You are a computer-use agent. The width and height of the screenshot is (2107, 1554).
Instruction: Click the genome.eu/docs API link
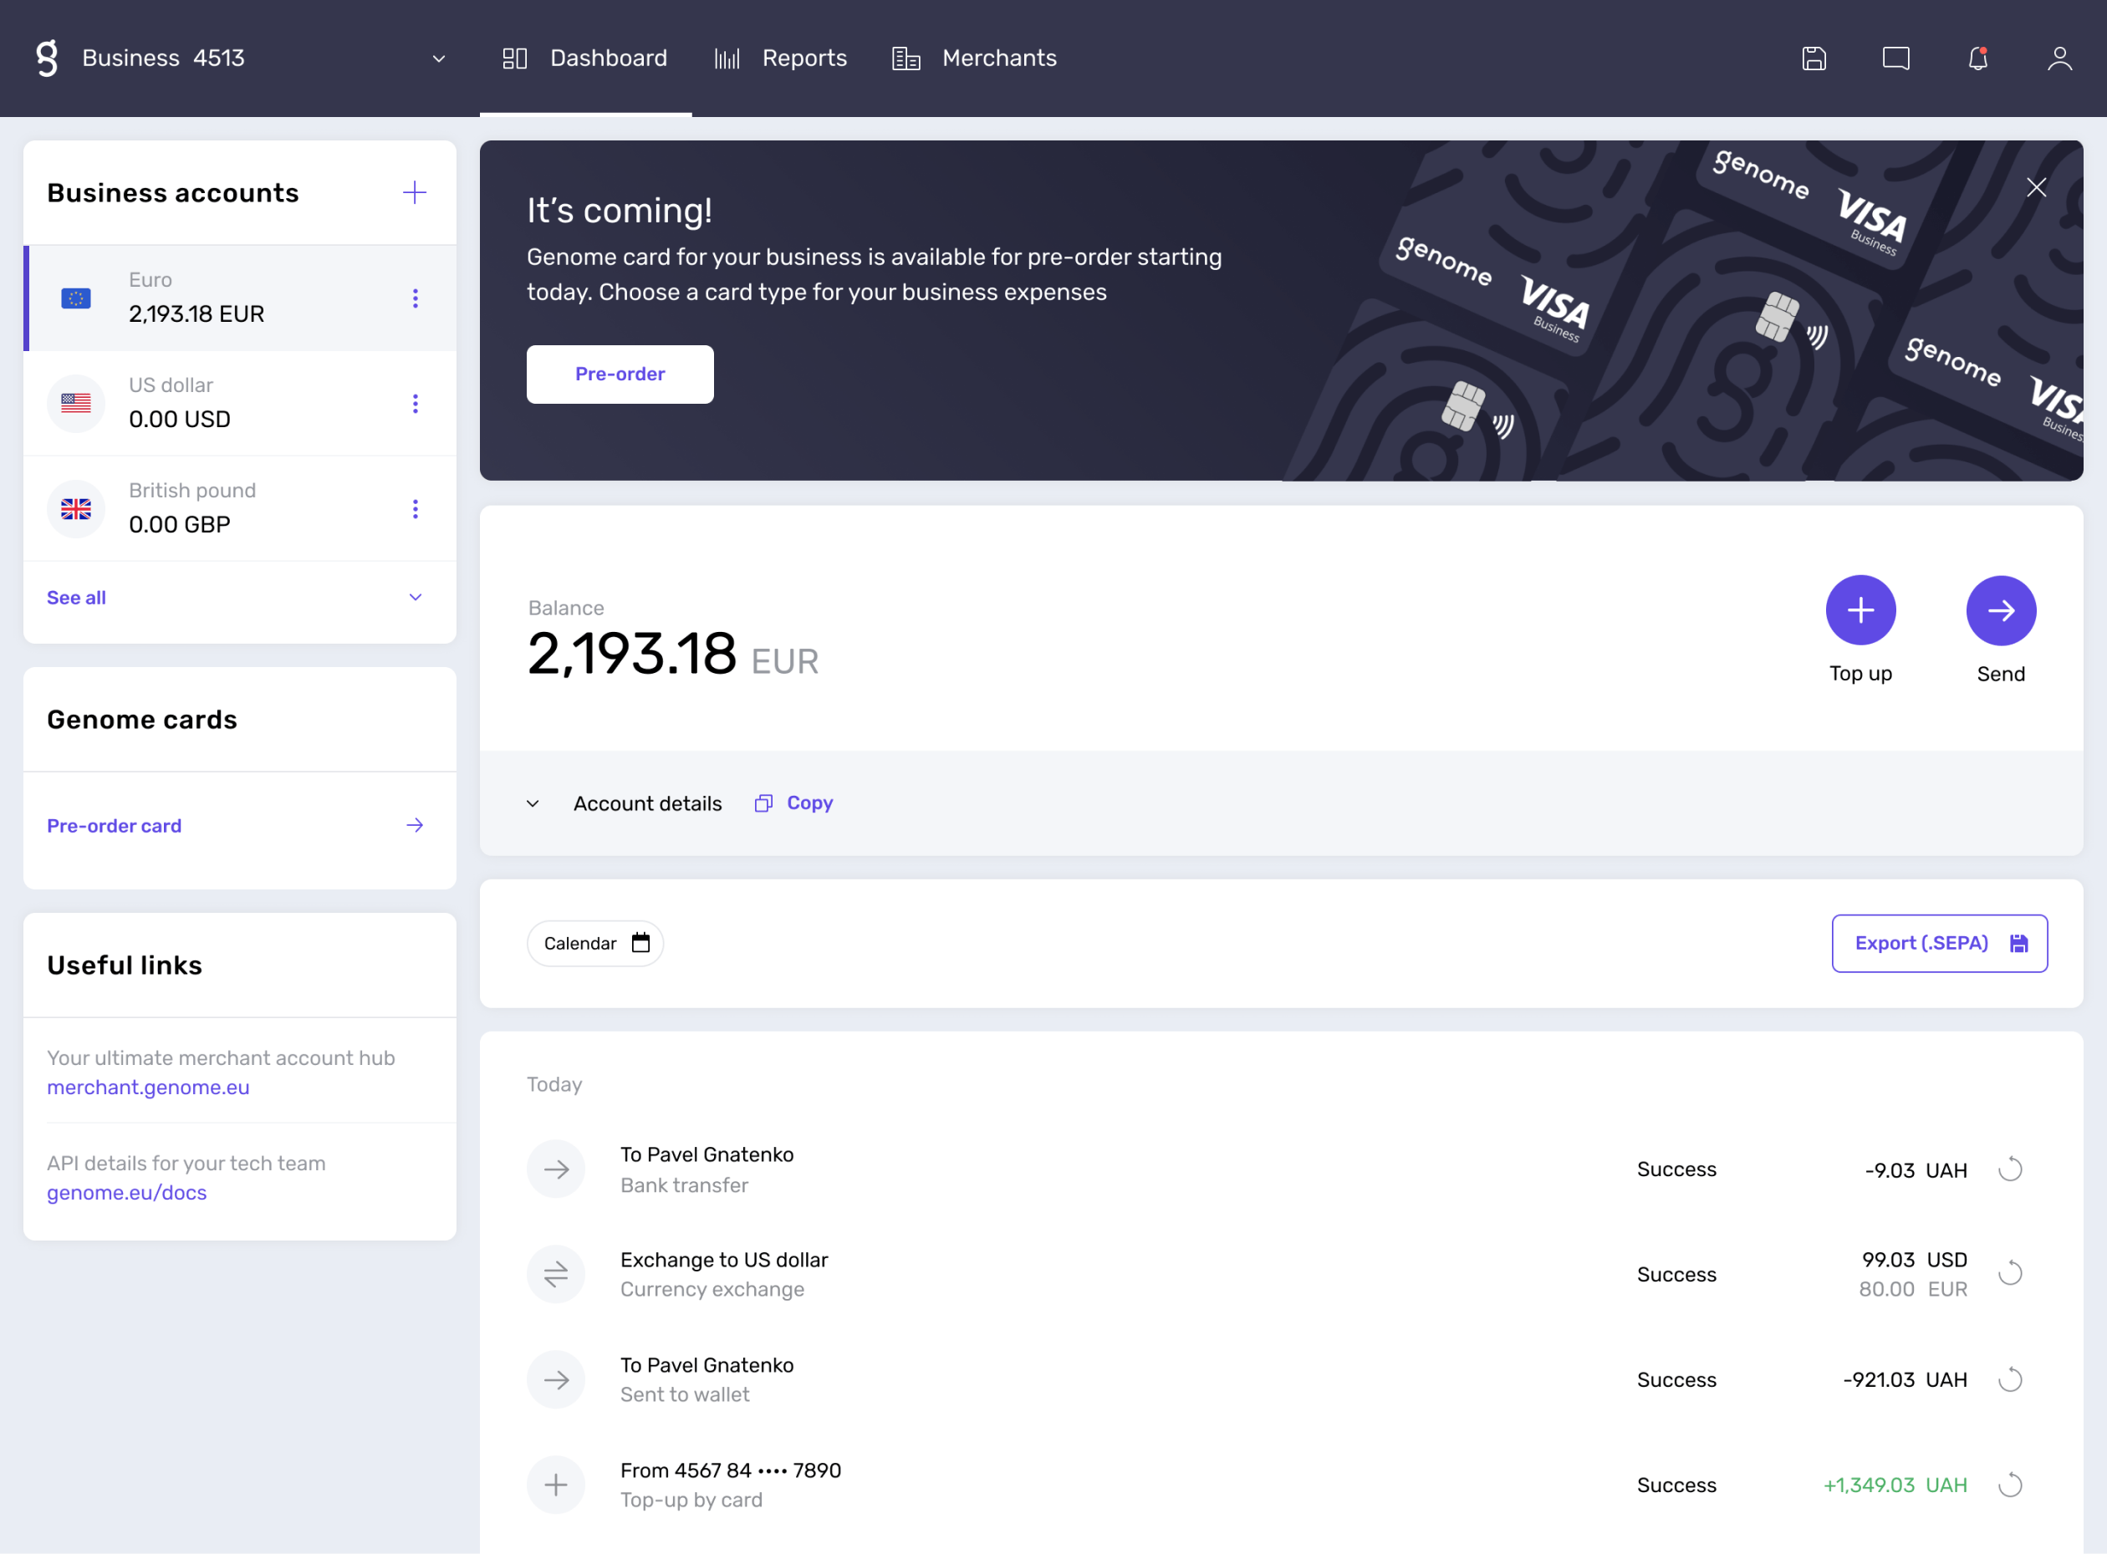tap(128, 1191)
